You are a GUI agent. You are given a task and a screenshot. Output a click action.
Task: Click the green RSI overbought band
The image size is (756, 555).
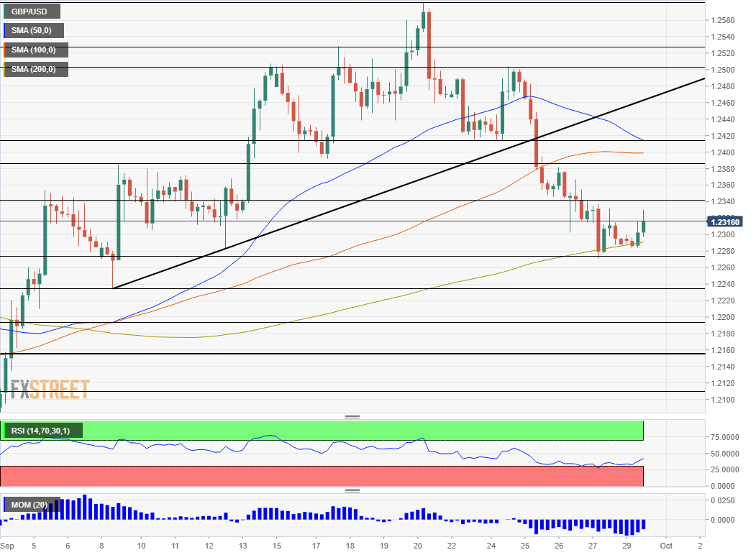[360, 431]
